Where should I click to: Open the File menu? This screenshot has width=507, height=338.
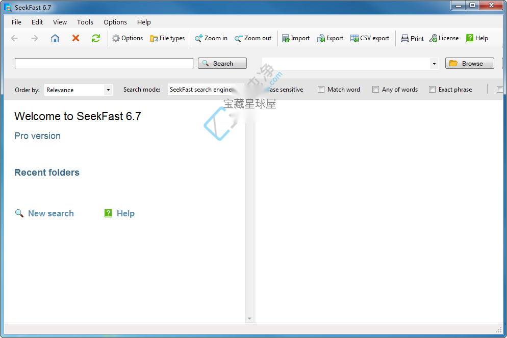[16, 22]
